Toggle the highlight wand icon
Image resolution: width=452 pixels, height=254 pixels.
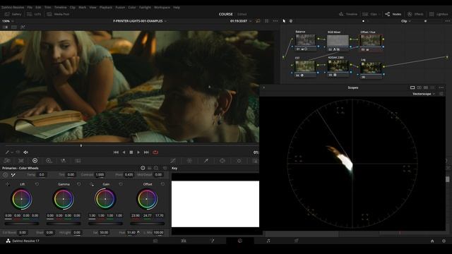click(x=23, y=27)
